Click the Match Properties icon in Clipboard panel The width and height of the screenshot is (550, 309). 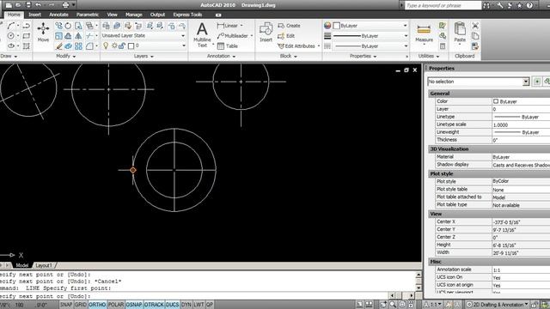[x=475, y=45]
